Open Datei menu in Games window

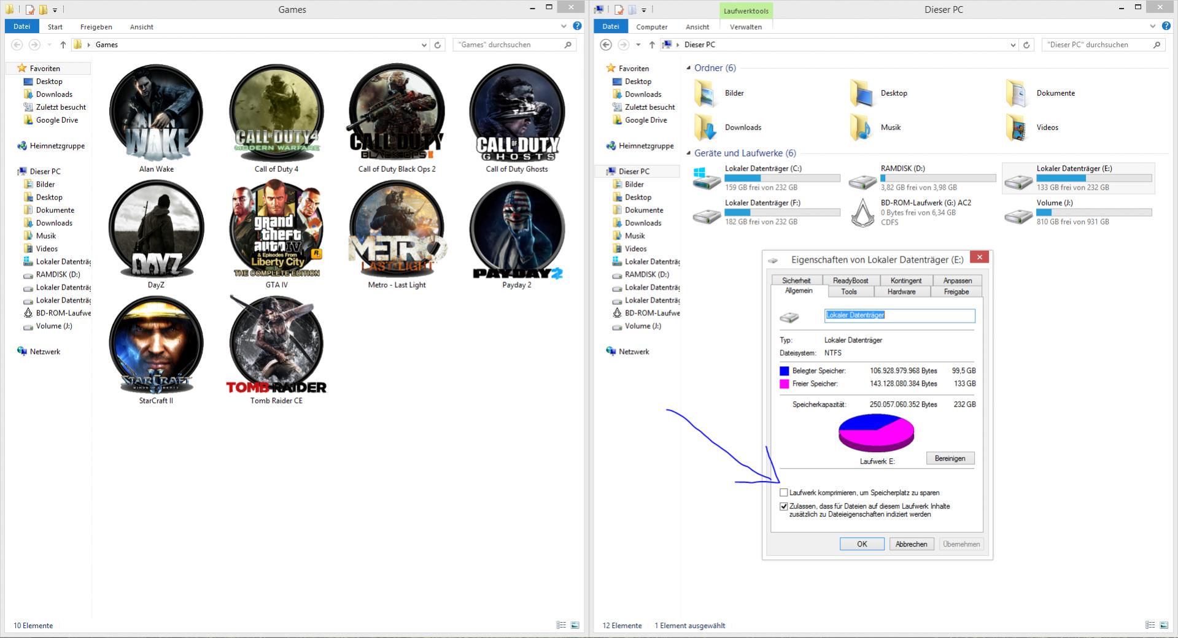[21, 26]
